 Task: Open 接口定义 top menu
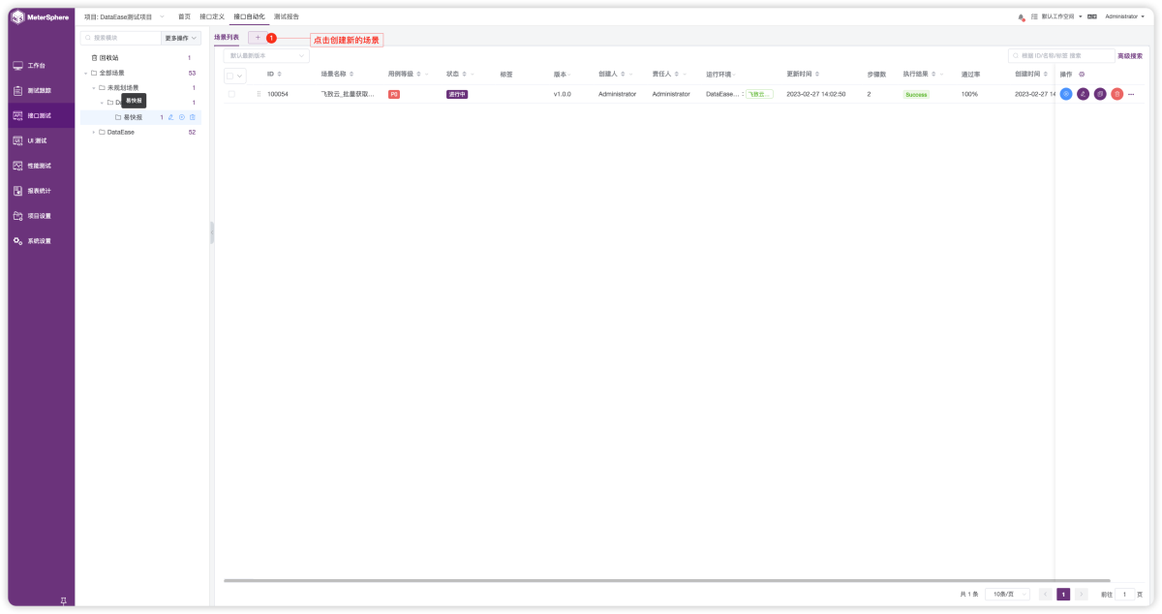click(212, 16)
